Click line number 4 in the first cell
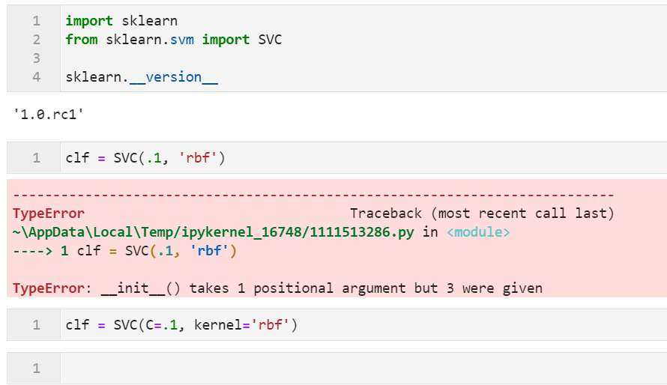The width and height of the screenshot is (667, 385). tap(37, 77)
